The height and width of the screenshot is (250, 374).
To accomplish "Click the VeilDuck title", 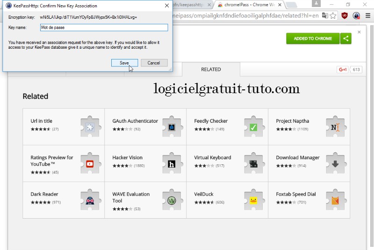I will [x=204, y=194].
